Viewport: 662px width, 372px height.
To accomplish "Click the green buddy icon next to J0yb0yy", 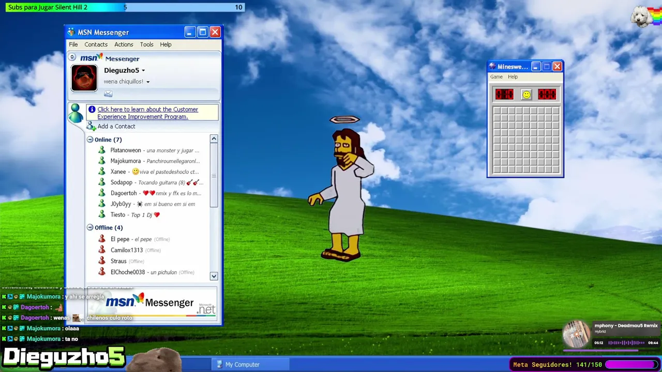I will coord(102,204).
